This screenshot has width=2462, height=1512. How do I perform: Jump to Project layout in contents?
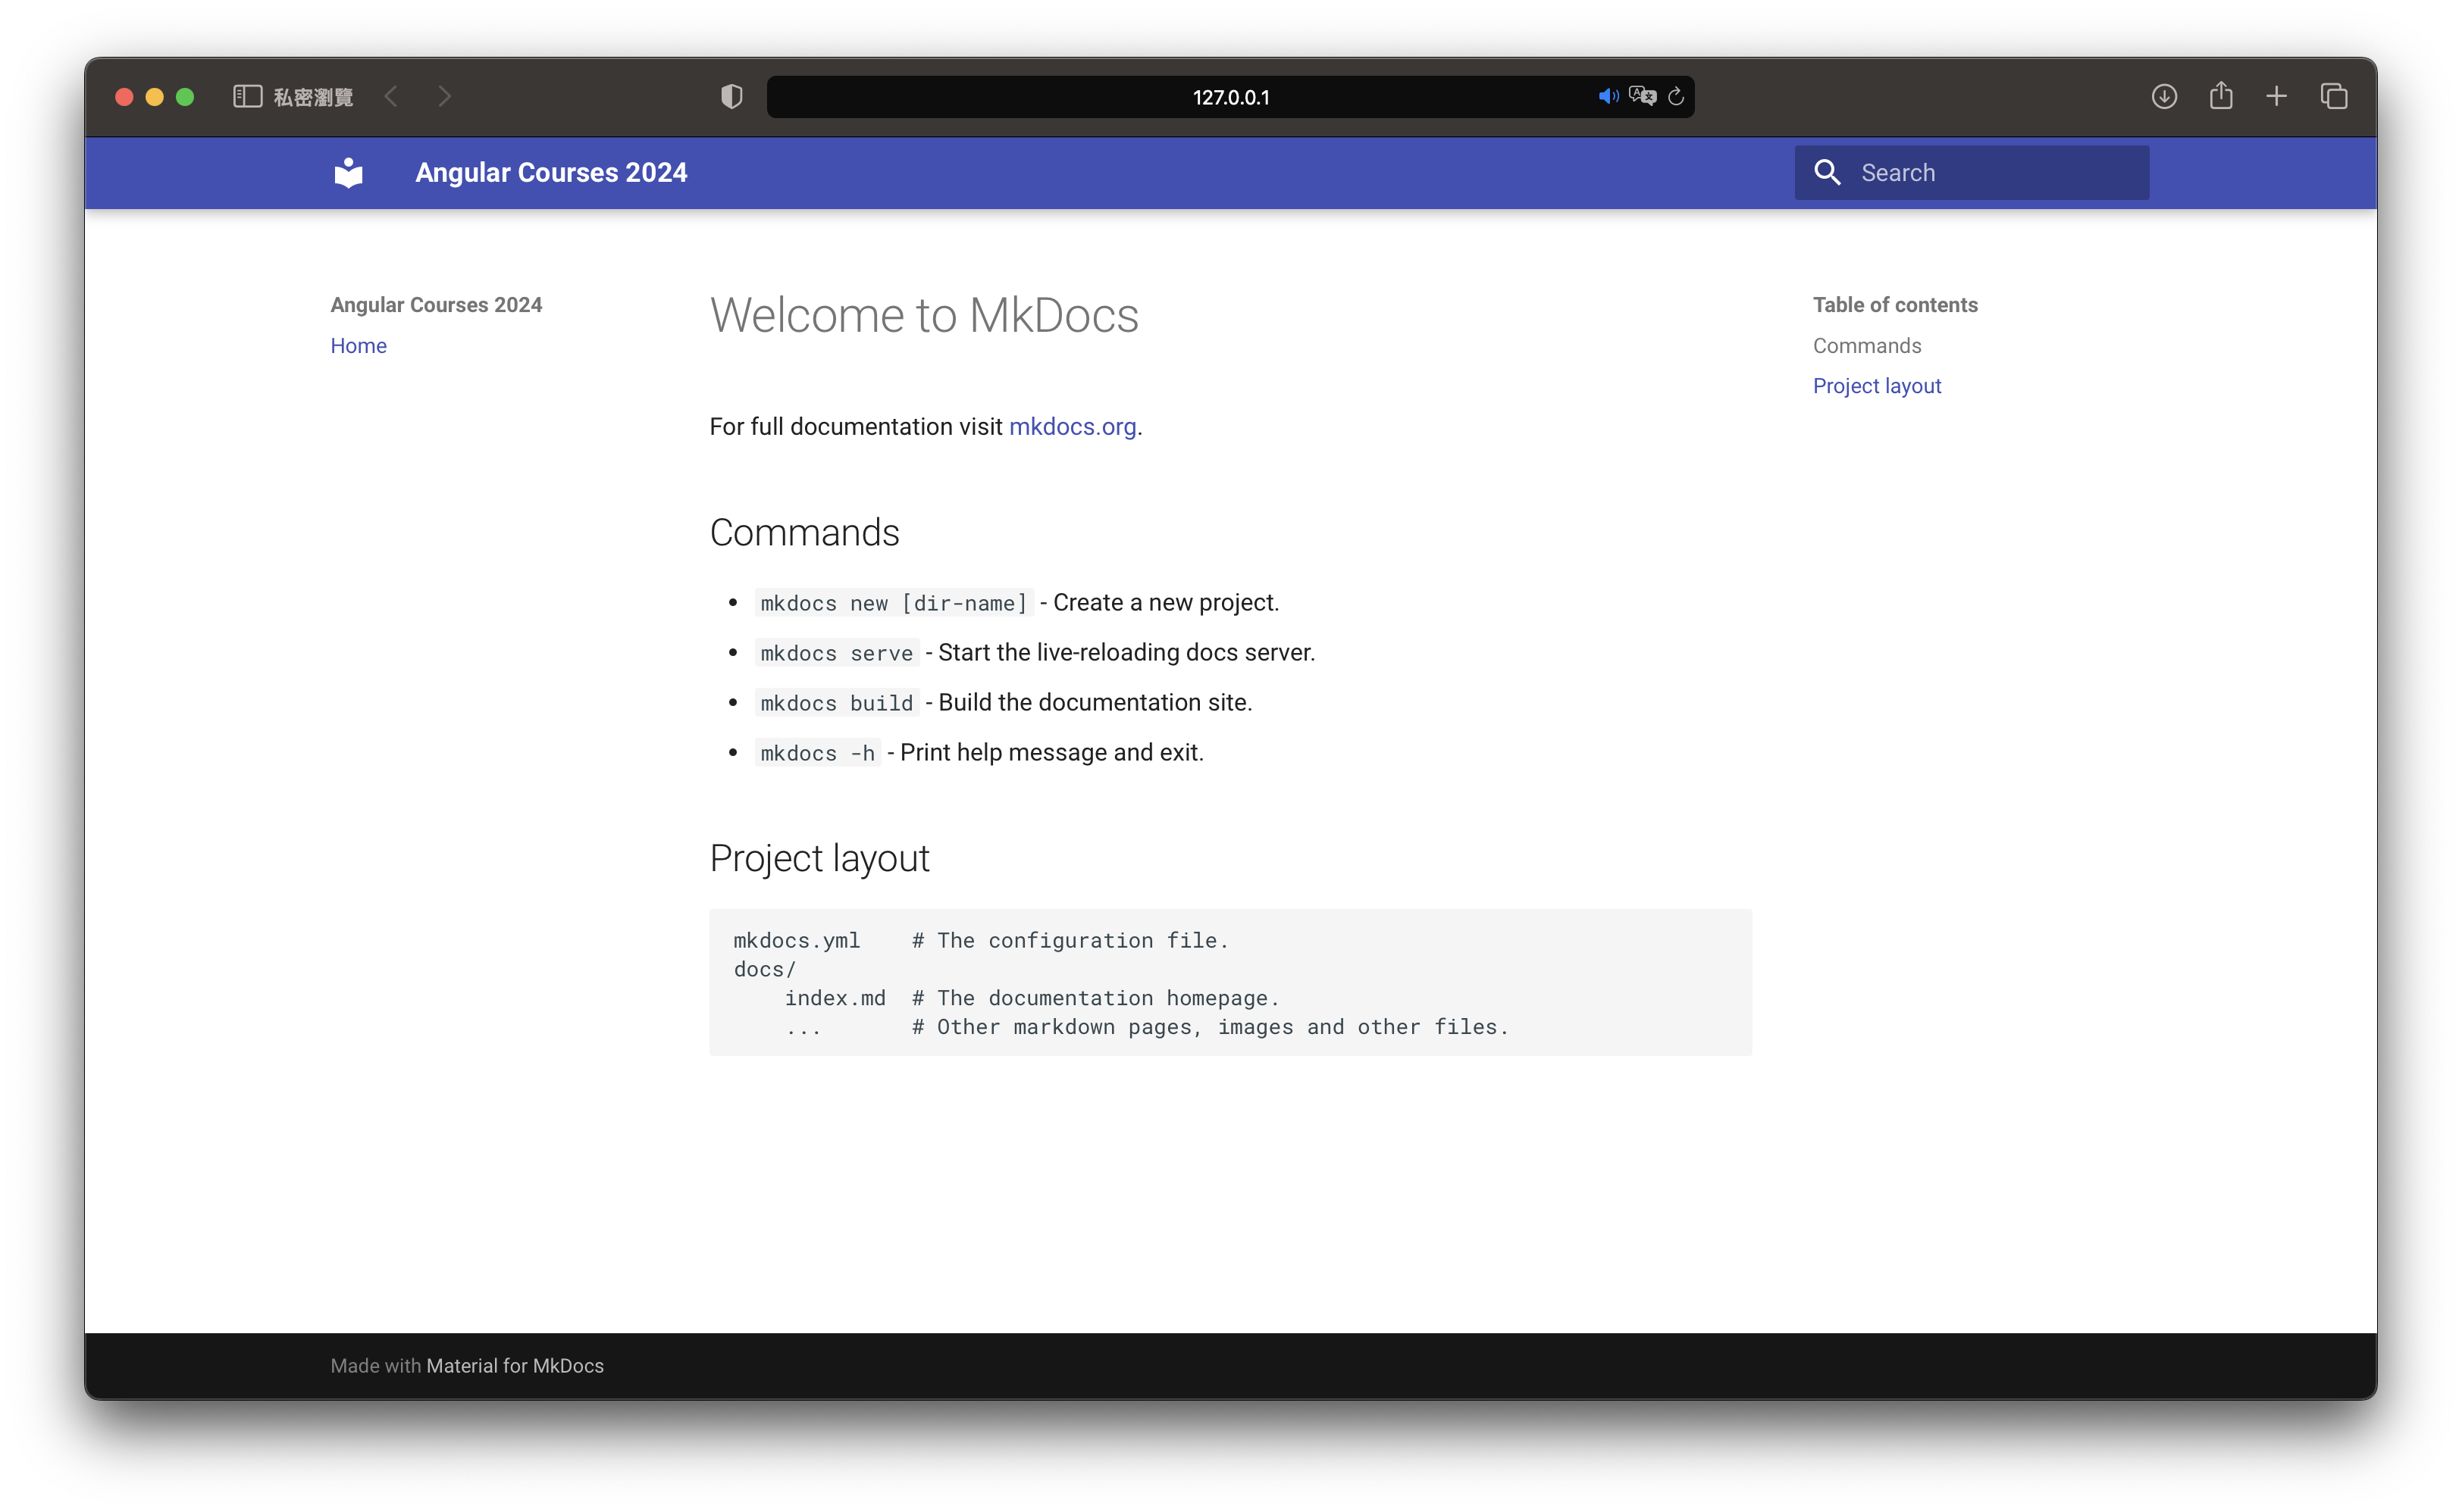pyautogui.click(x=1877, y=386)
